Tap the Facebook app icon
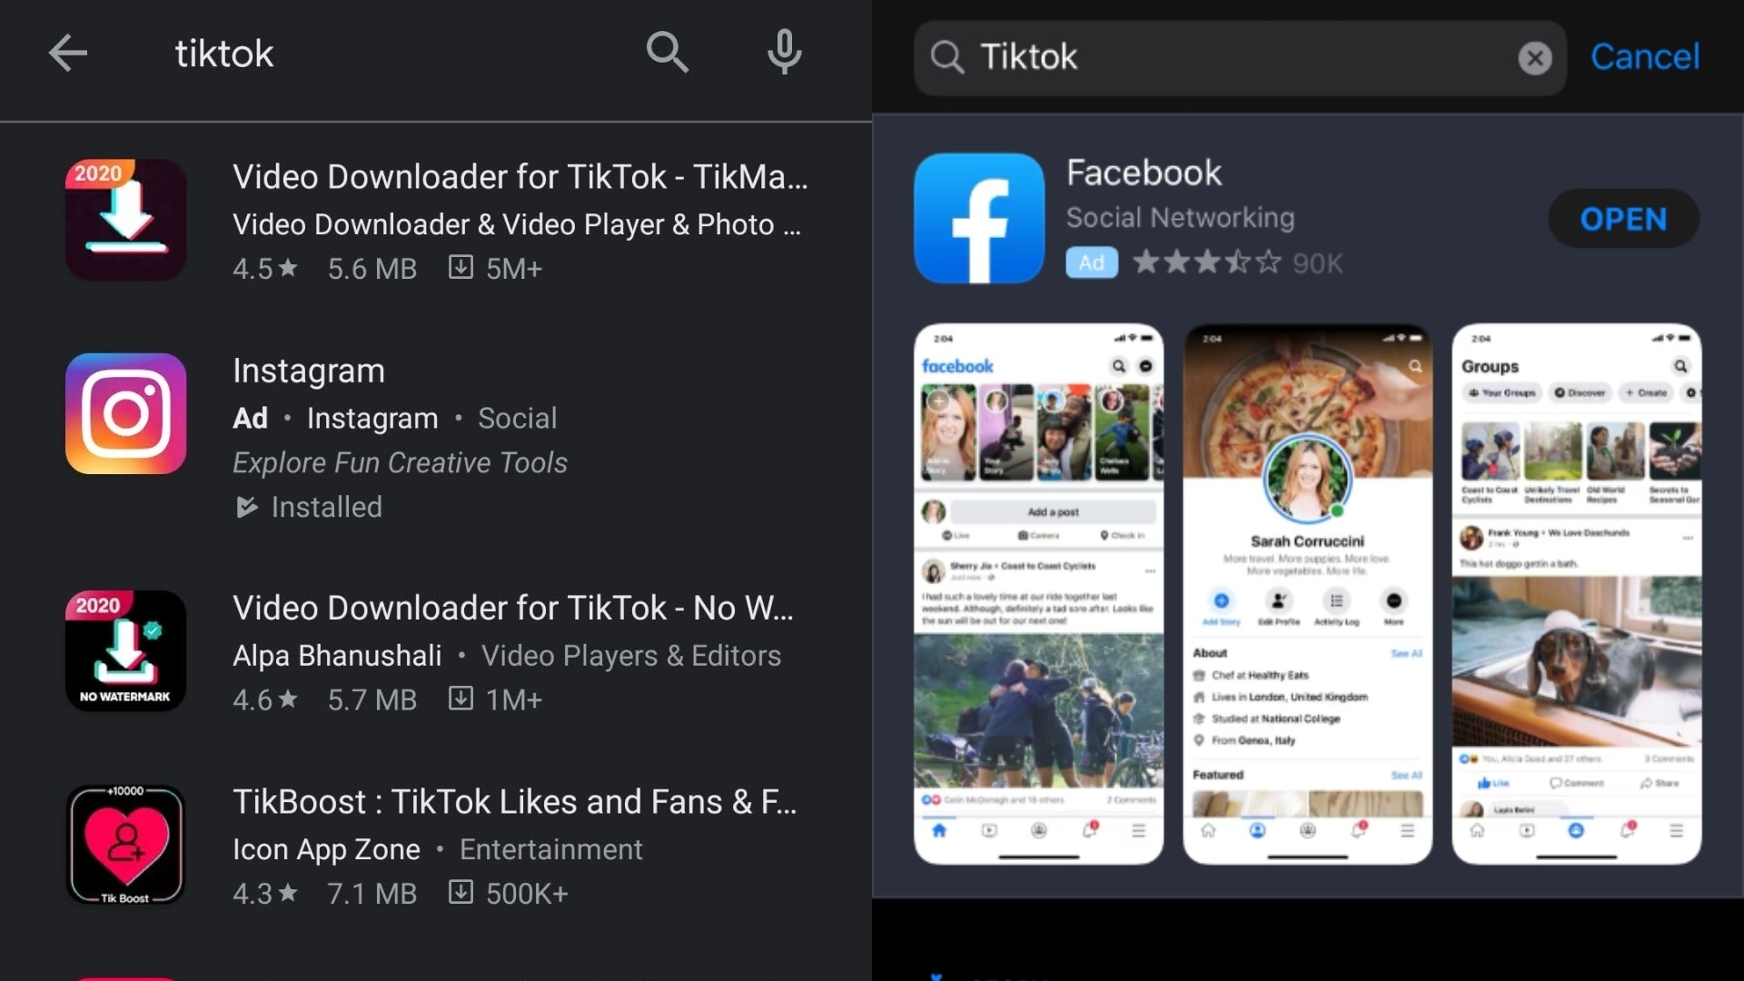 click(x=979, y=218)
